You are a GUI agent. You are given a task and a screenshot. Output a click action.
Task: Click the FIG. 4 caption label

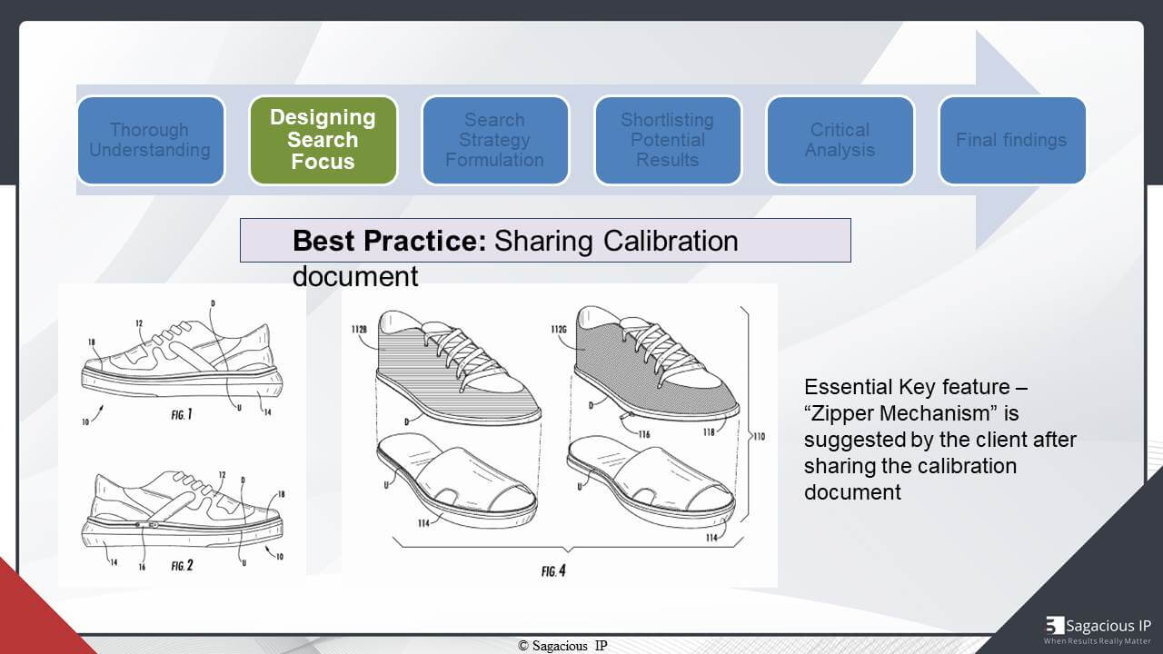554,572
